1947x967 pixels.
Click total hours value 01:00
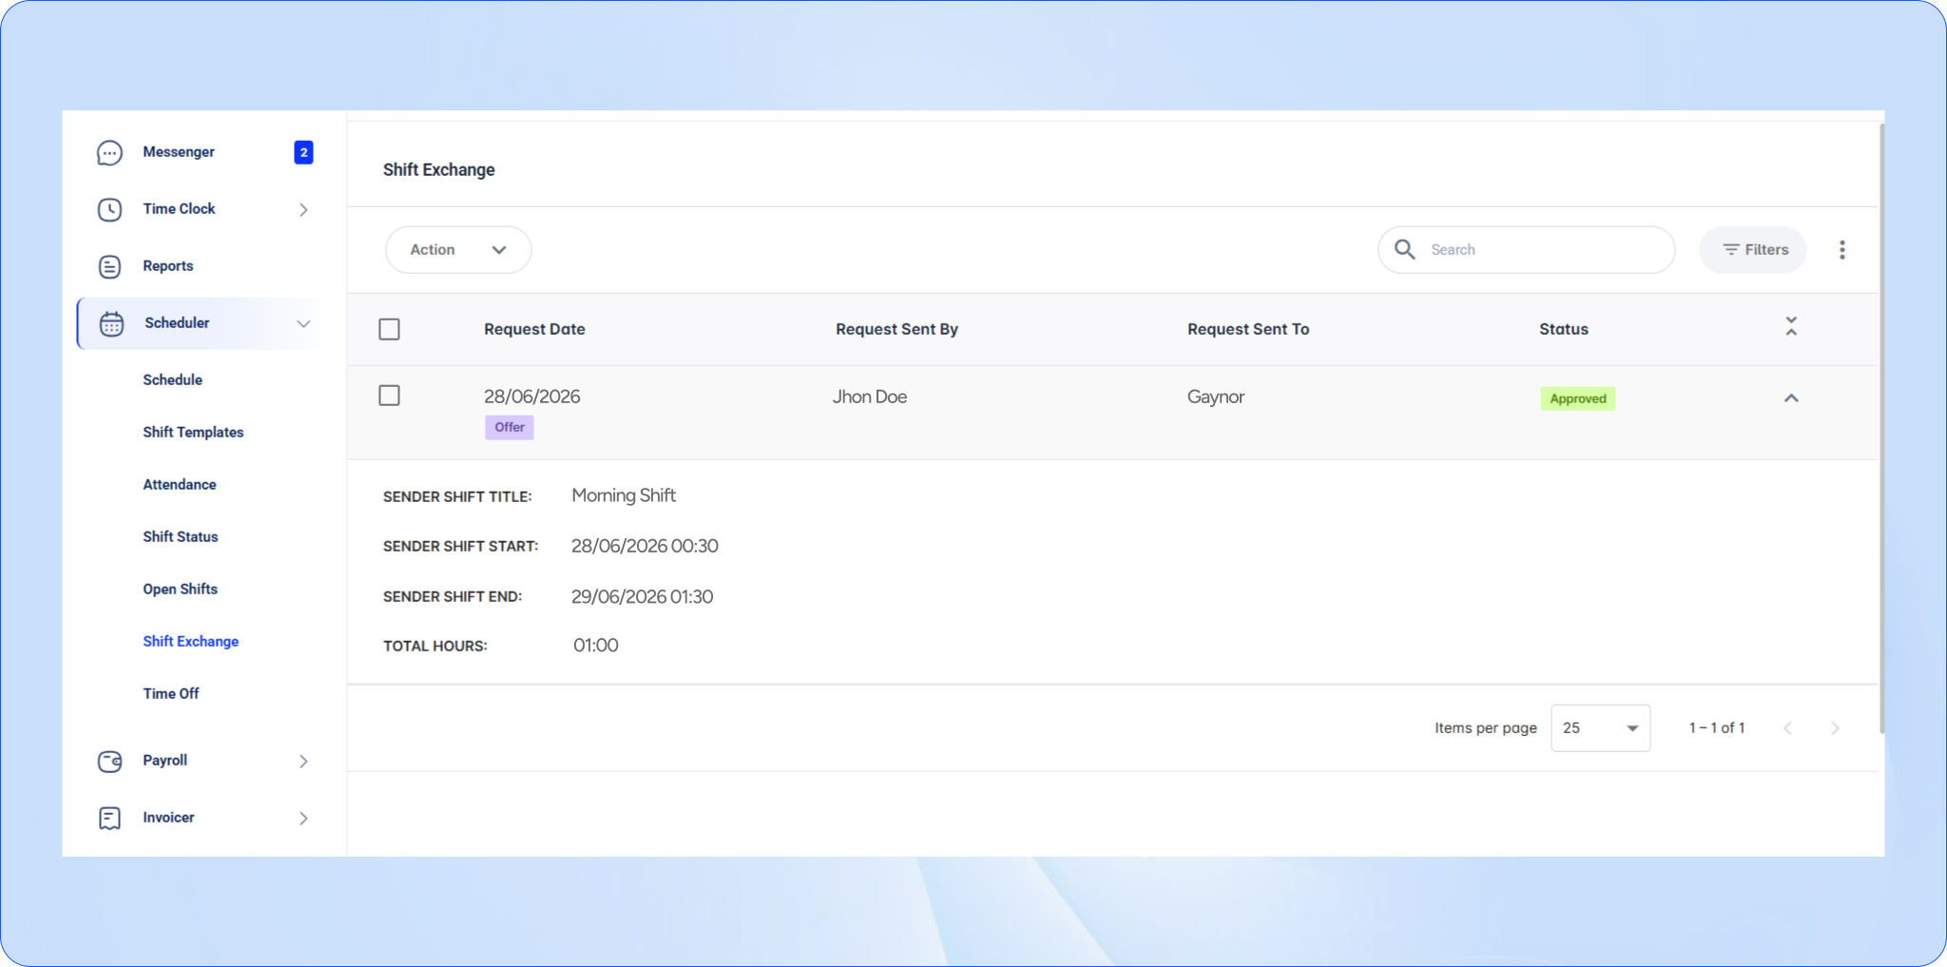[x=595, y=645]
